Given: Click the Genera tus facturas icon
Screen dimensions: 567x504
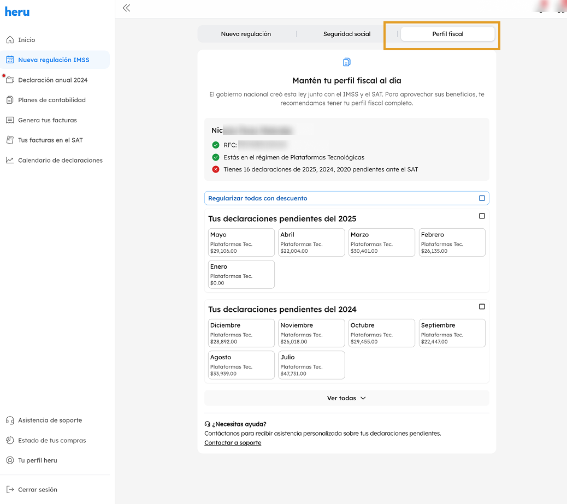Looking at the screenshot, I should [10, 120].
